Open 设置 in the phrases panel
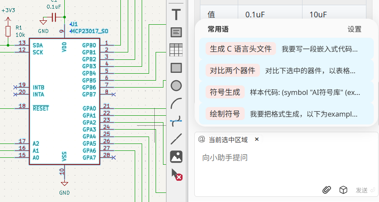This screenshot has height=202, width=379. [354, 29]
